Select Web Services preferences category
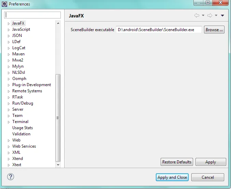Viewport: 231px width, 189px height. coord(24,146)
